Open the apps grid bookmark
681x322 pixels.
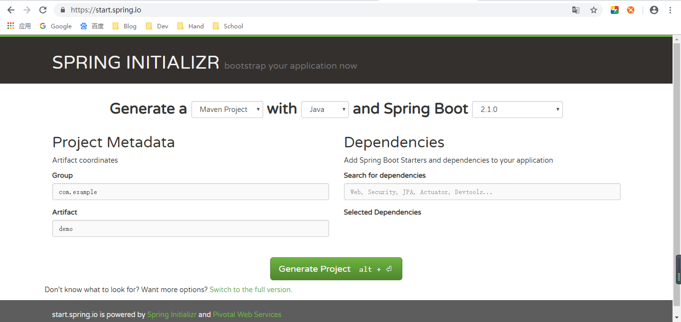click(x=19, y=26)
